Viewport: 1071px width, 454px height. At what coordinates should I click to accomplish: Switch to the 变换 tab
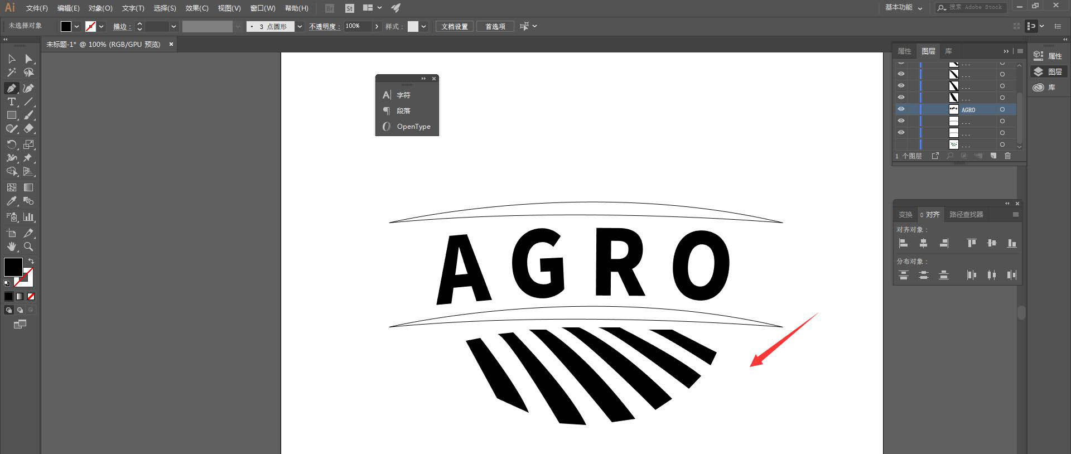905,215
